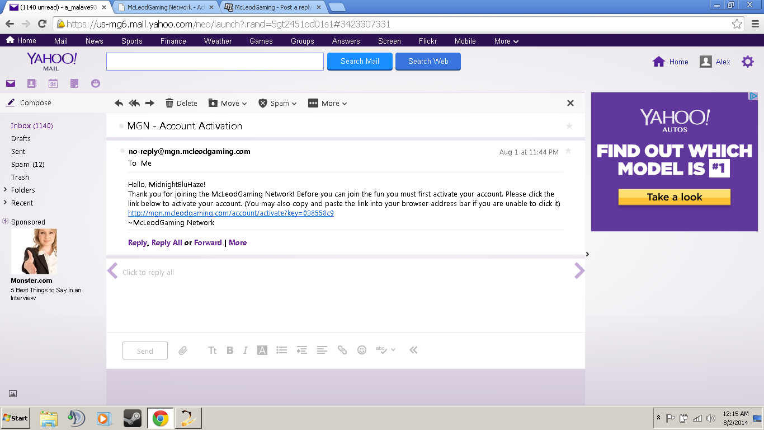The image size is (764, 430).
Task: Open text alignment options
Action: 322,350
